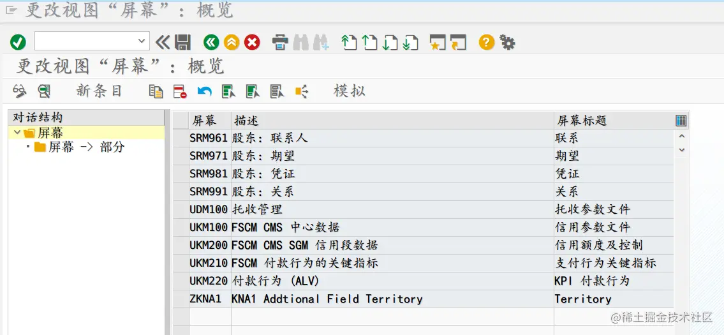Click the 描述 column header
The image size is (724, 335).
pyautogui.click(x=392, y=121)
